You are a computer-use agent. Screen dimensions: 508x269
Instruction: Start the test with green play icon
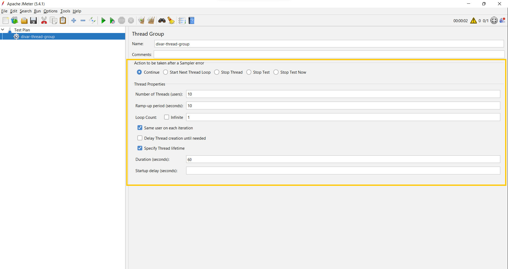tap(103, 21)
